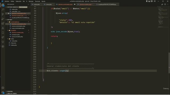The height and width of the screenshot is (95, 170).
Task: Click the '1 sin guardar' badge
Action: point(23,7)
